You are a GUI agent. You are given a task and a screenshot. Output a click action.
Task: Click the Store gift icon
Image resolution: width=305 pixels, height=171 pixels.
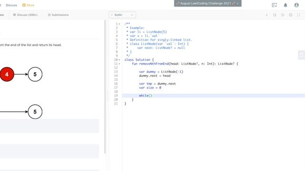[24, 5]
